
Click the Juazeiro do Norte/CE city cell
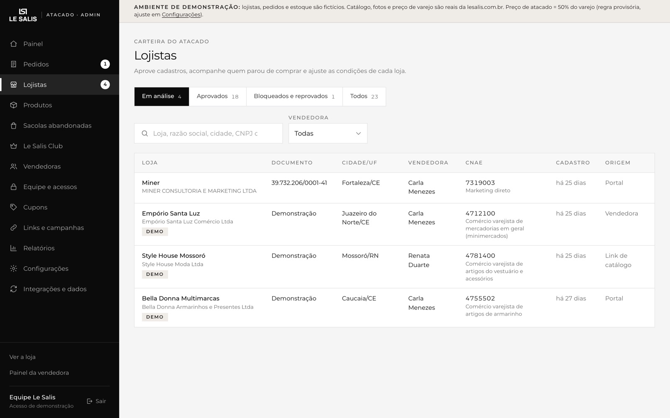pyautogui.click(x=359, y=218)
